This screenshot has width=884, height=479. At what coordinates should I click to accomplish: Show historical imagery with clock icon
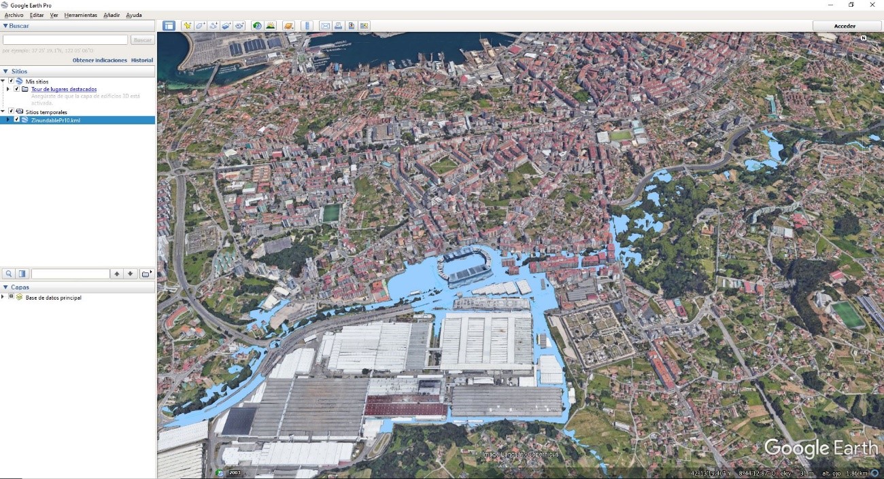(257, 26)
